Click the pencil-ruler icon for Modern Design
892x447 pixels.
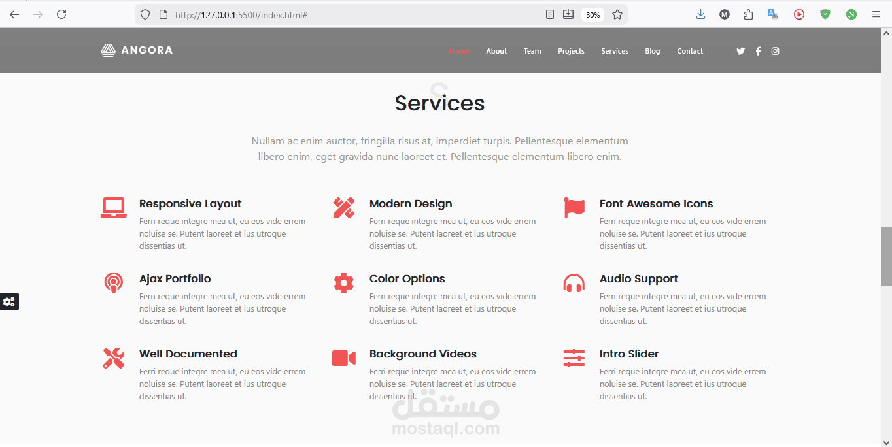344,208
